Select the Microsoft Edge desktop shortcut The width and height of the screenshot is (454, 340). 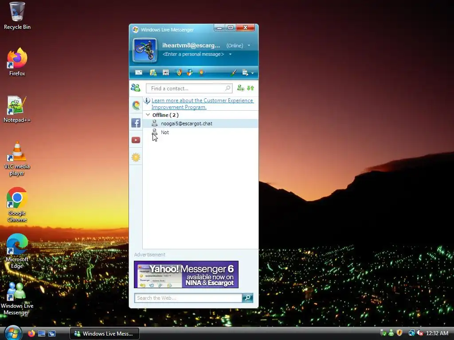point(17,251)
